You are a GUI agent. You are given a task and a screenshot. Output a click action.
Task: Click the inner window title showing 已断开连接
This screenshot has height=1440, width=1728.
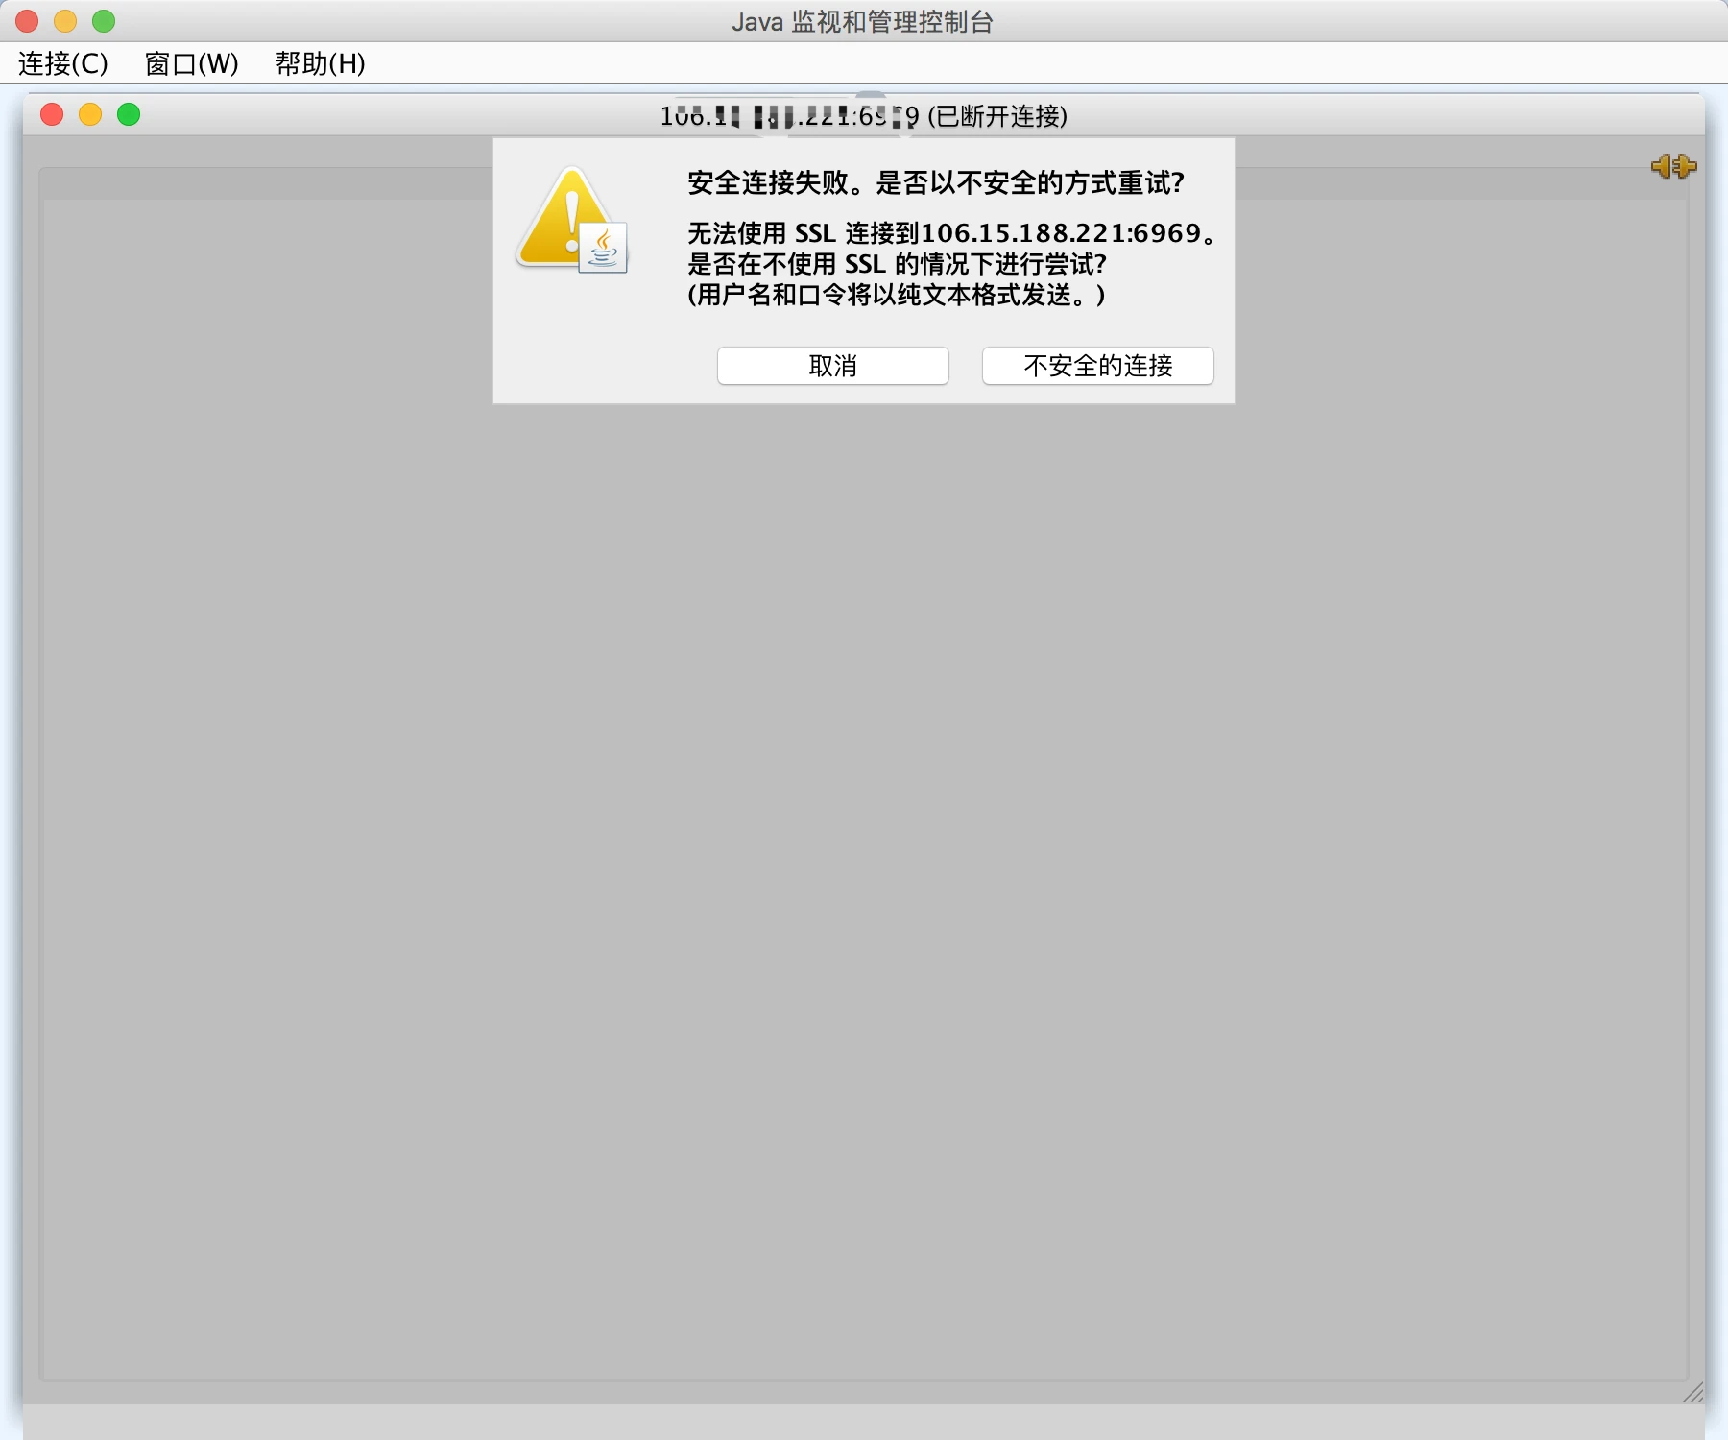pyautogui.click(x=863, y=116)
